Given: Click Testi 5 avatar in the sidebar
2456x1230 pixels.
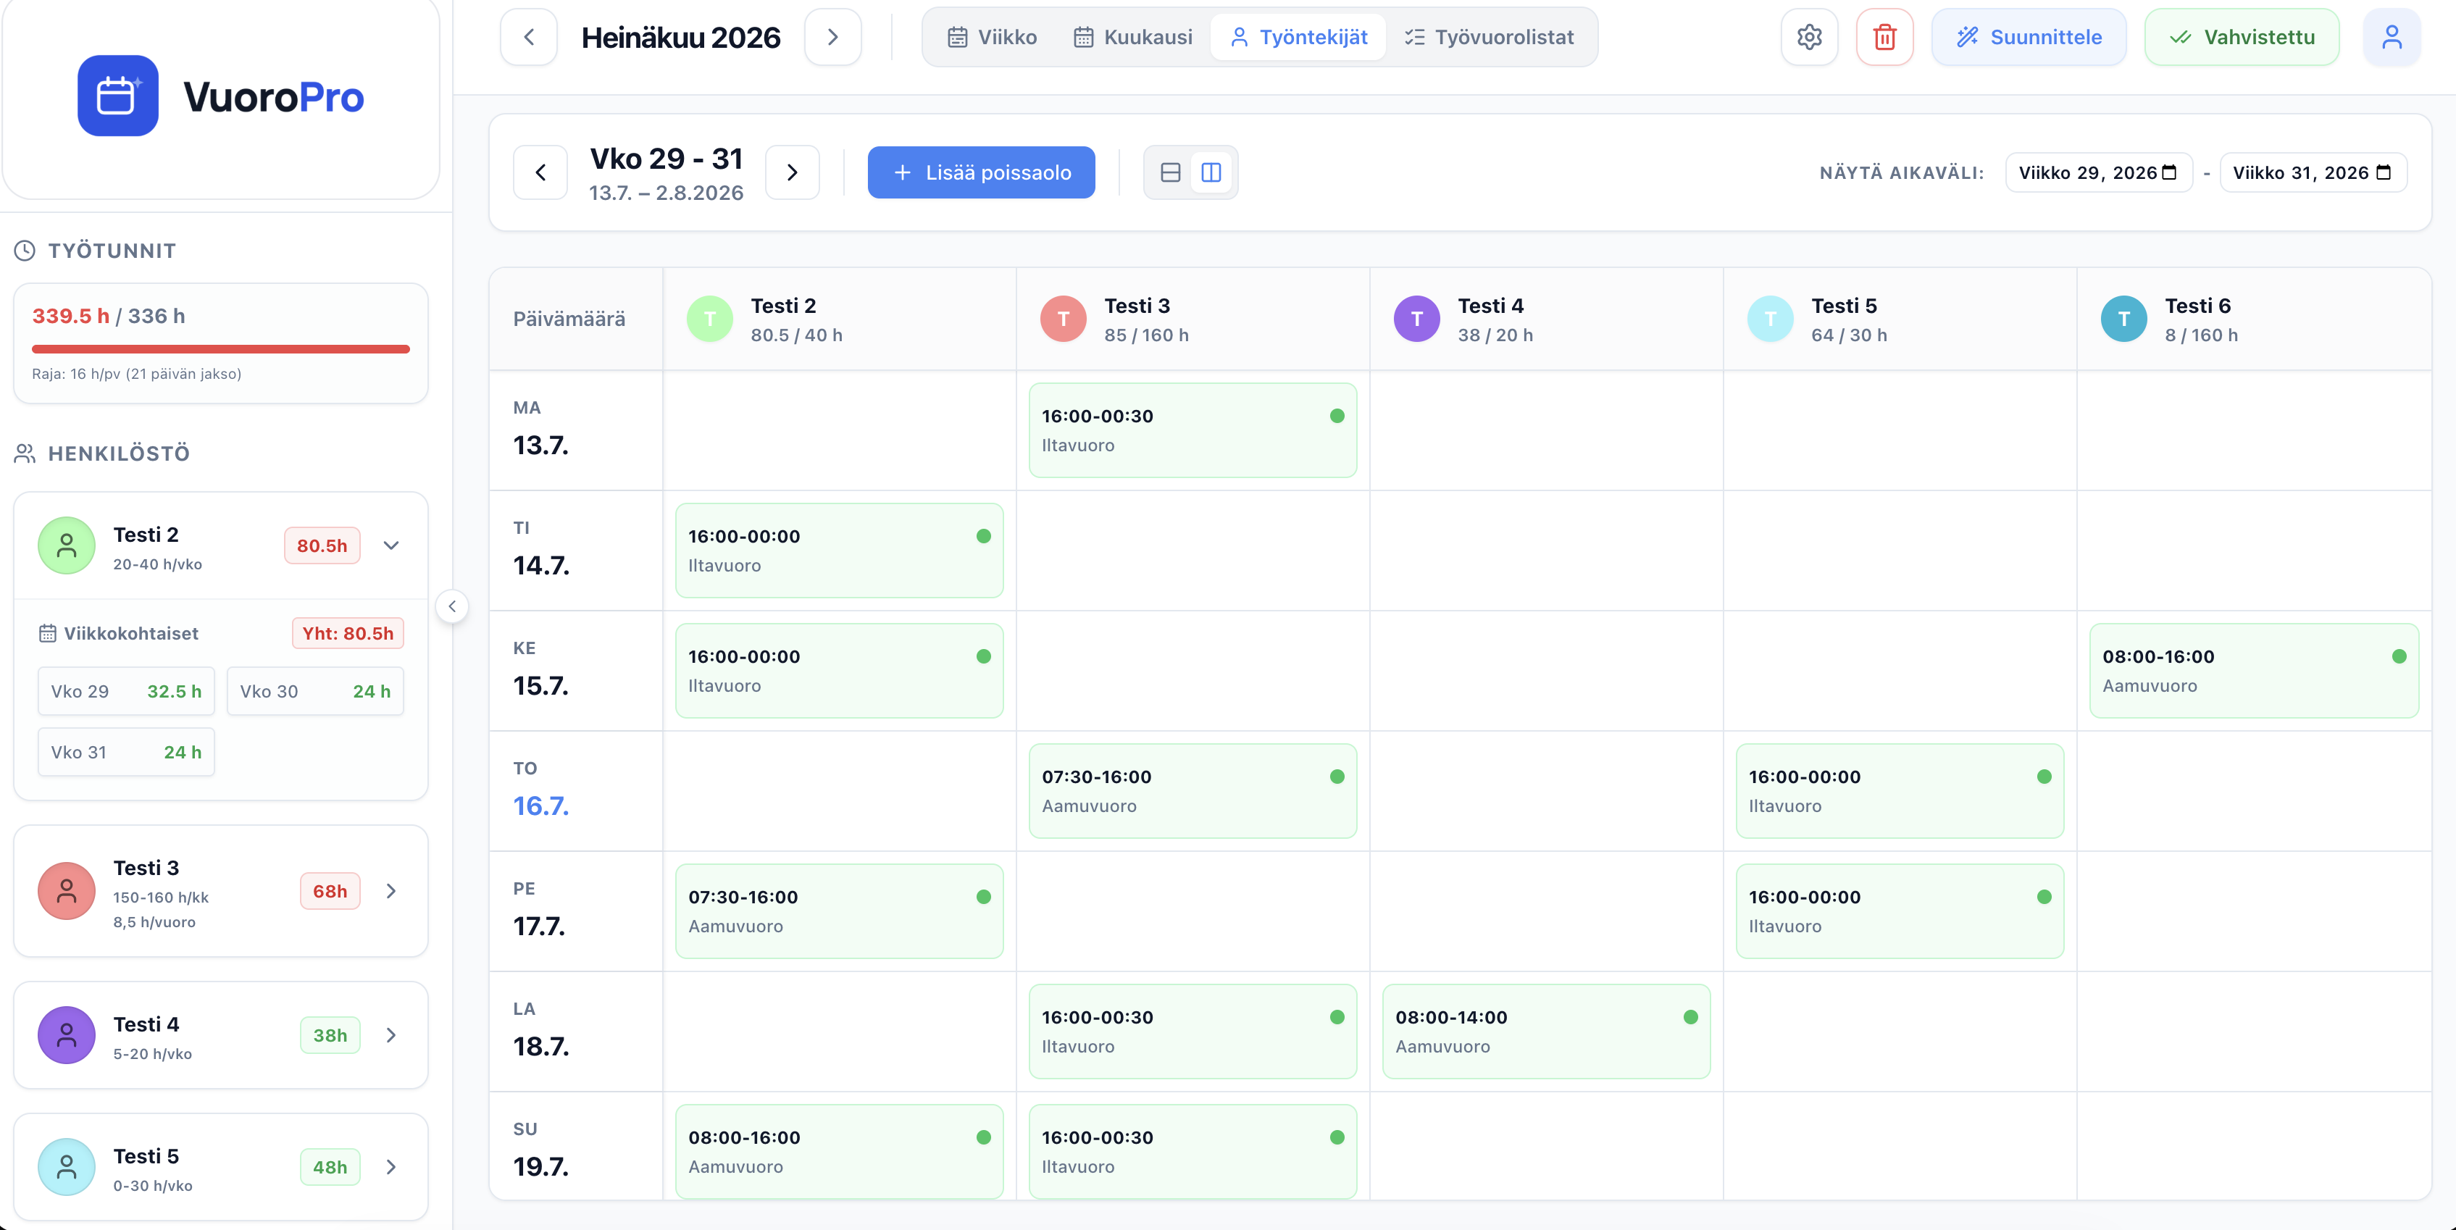Looking at the screenshot, I should [x=67, y=1166].
